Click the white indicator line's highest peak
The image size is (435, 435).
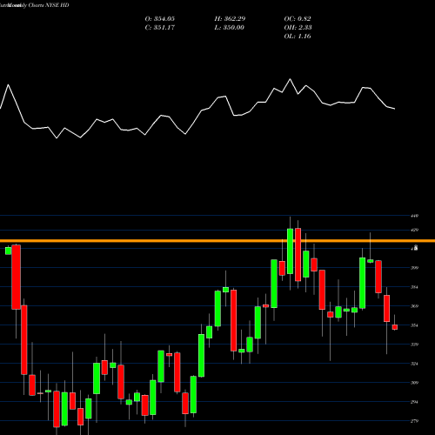pyautogui.click(x=290, y=79)
